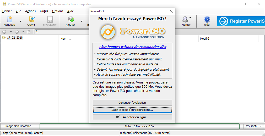
Task: Open the Monter dropdown arrow
Action: [190, 18]
